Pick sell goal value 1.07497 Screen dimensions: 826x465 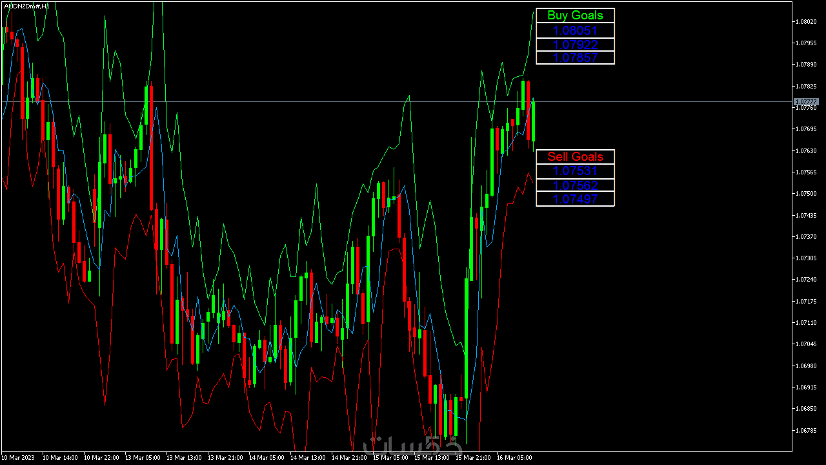(575, 199)
